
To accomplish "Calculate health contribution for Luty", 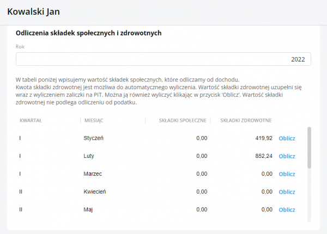I will [287, 156].
